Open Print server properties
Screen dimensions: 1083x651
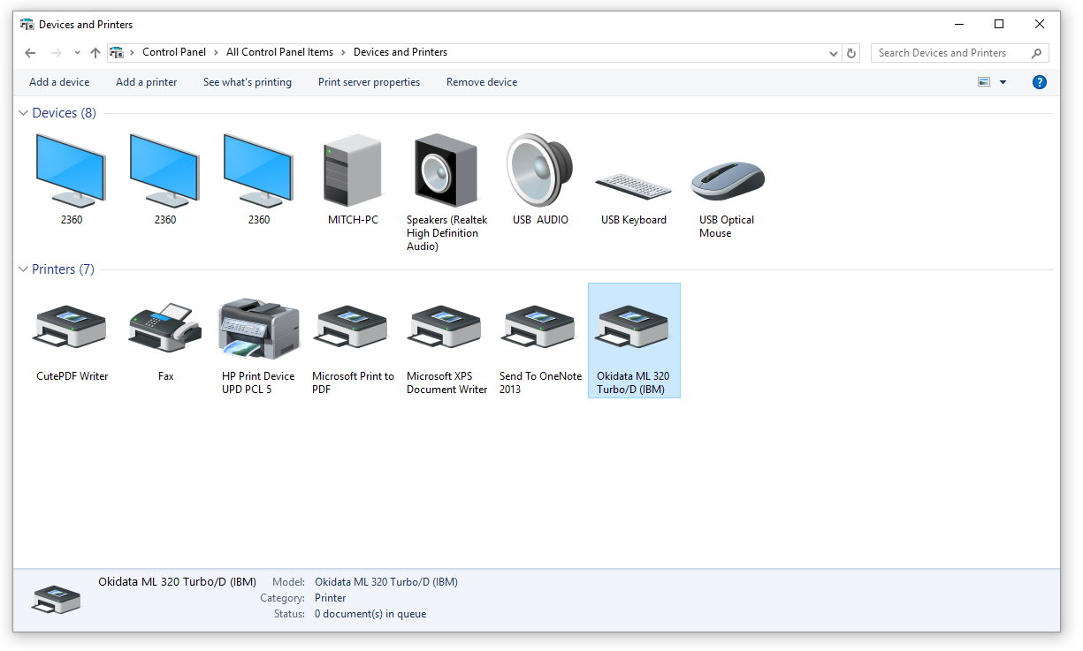coord(369,82)
